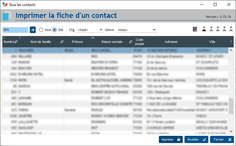Image resolution: width=236 pixels, height=146 pixels.
Task: Select the Nom radio button
Action: click(41, 30)
